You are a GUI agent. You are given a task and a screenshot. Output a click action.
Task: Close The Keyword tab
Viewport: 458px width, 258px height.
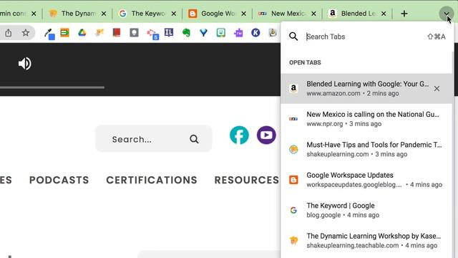174,14
